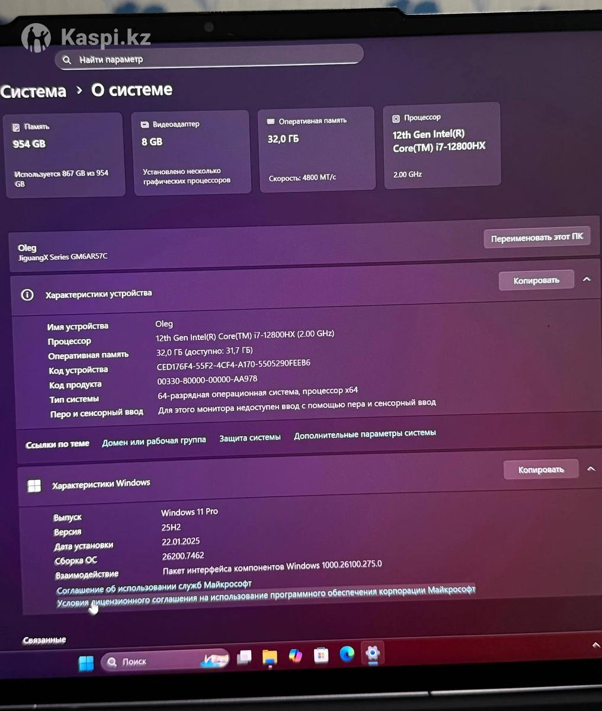This screenshot has width=602, height=711.
Task: Click the Settings gear in the taskbar
Action: point(373,653)
